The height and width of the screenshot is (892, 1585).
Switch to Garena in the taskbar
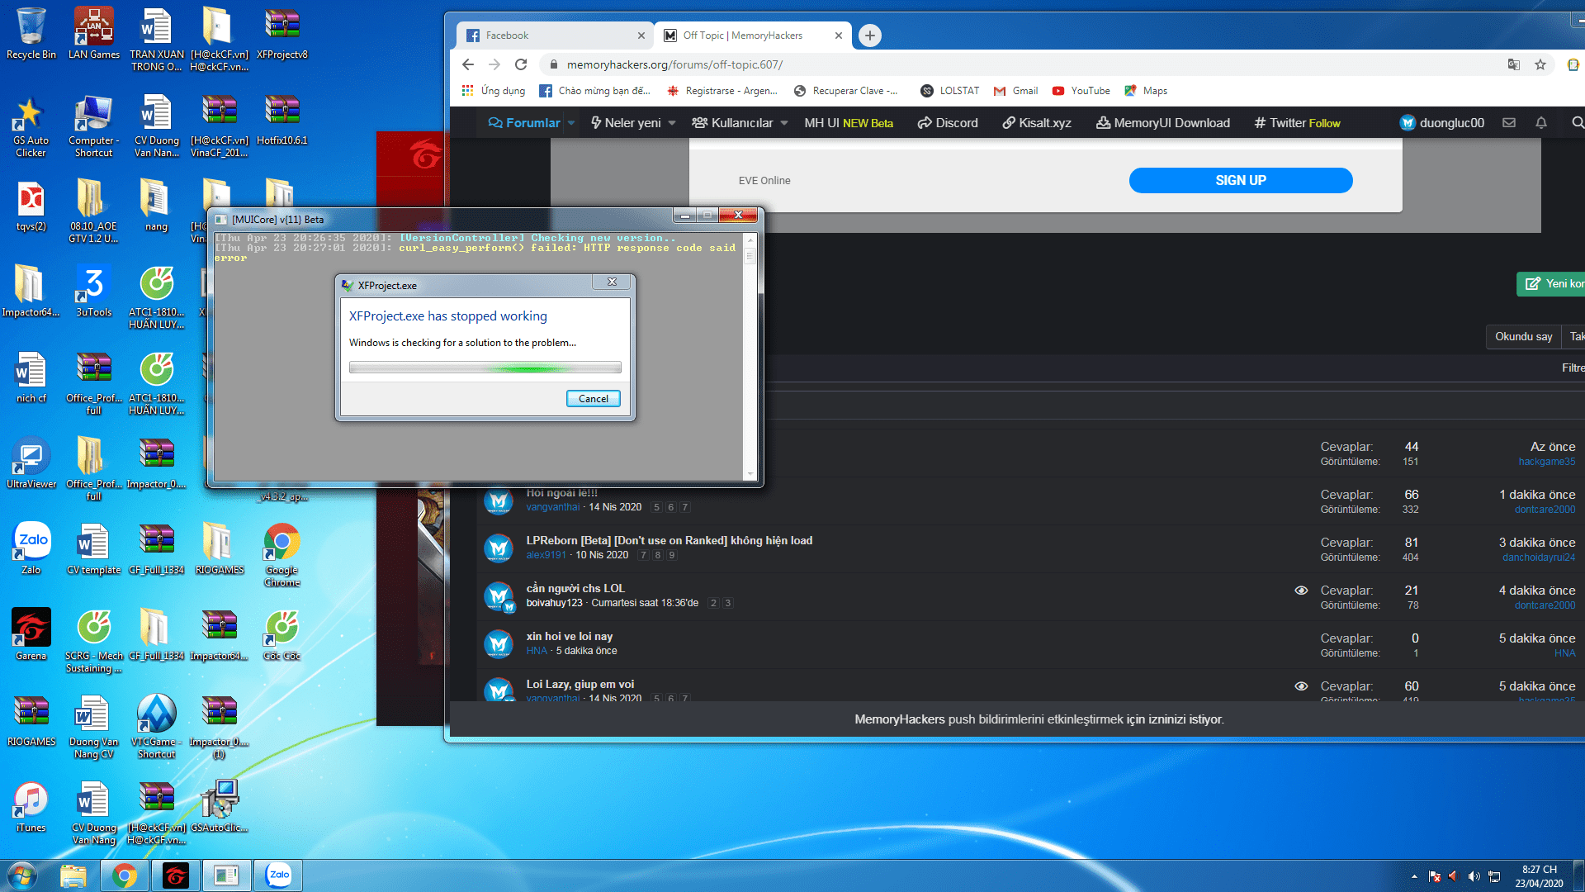click(x=176, y=875)
